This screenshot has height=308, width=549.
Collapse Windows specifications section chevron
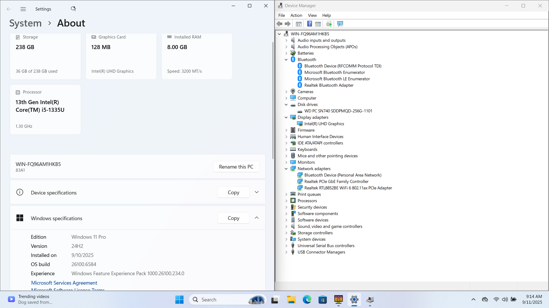[x=256, y=218]
